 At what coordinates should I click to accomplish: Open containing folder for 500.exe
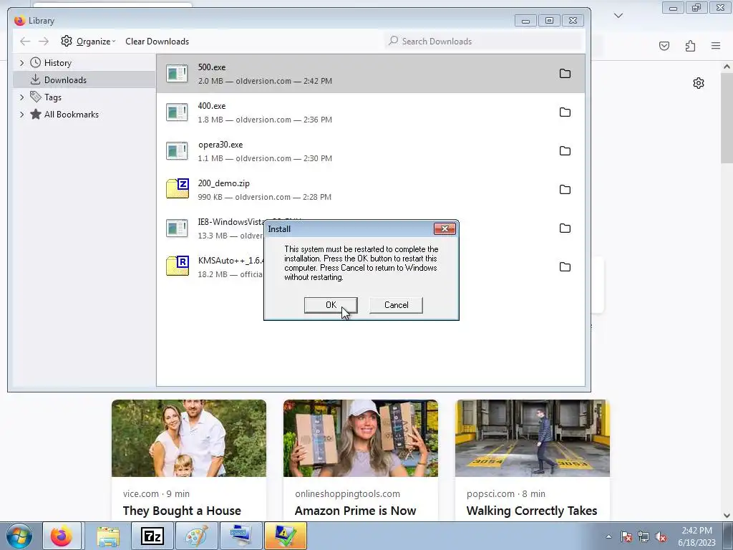(x=565, y=74)
